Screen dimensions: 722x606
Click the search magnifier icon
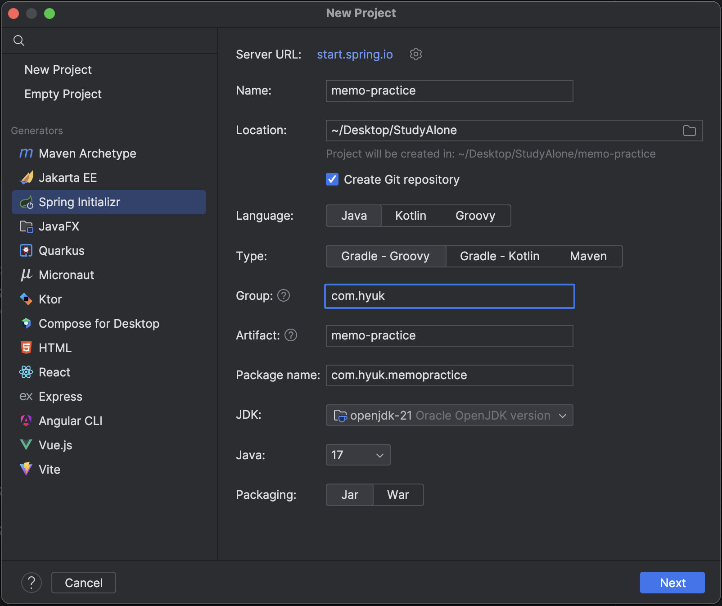click(x=19, y=41)
